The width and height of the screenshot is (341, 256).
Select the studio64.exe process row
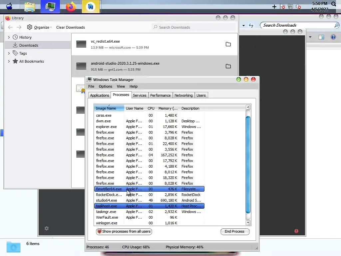[149, 200]
